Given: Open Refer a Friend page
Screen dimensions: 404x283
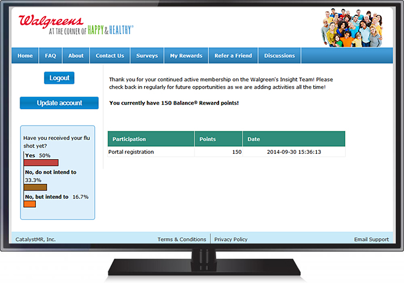Looking at the screenshot, I should click(x=233, y=56).
